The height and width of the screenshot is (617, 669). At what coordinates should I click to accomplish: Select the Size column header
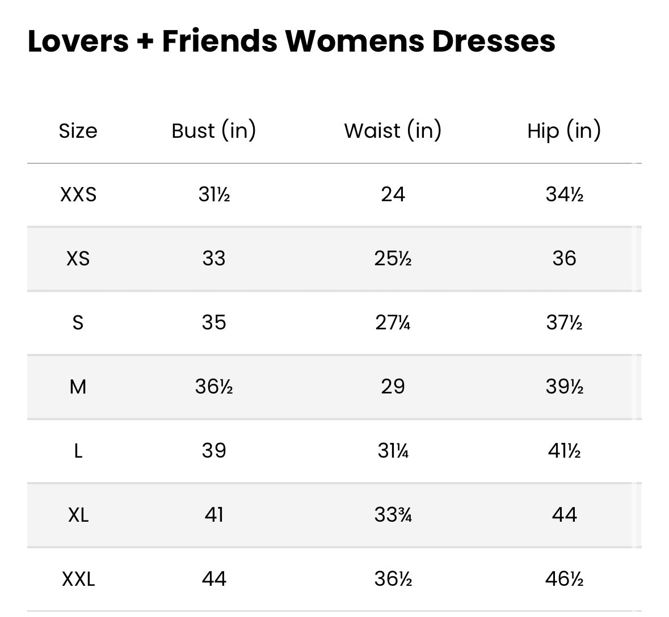click(x=78, y=131)
